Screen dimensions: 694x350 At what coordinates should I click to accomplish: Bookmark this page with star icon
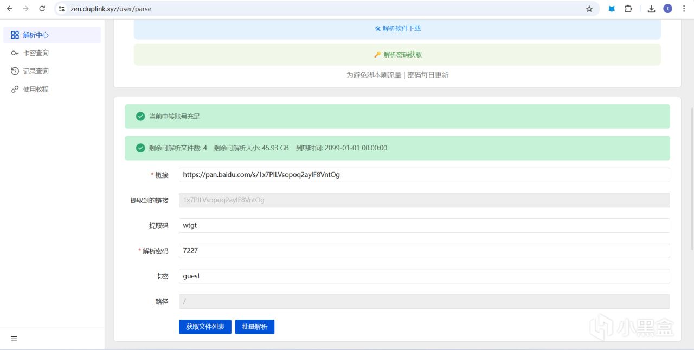tap(589, 9)
